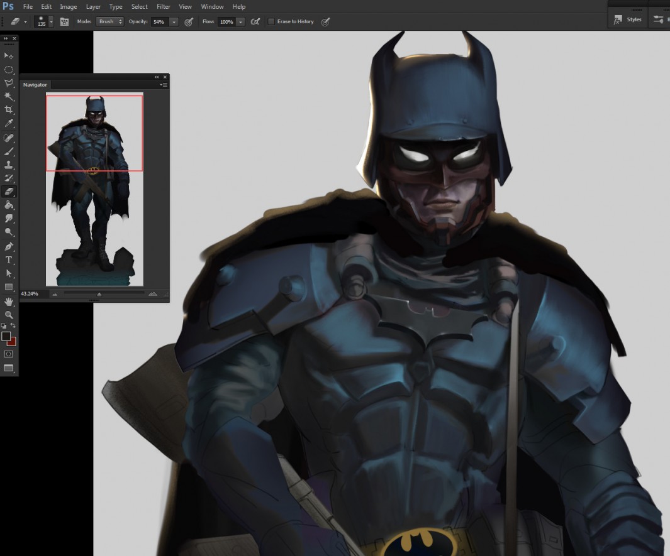Open the Navigator panel options menu
This screenshot has height=556, width=670.
(x=164, y=85)
